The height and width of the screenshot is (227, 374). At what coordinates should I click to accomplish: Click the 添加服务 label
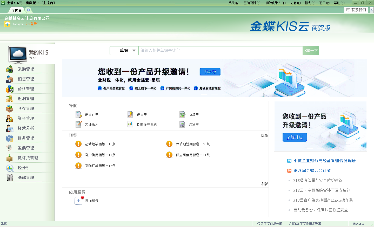coord(91,201)
